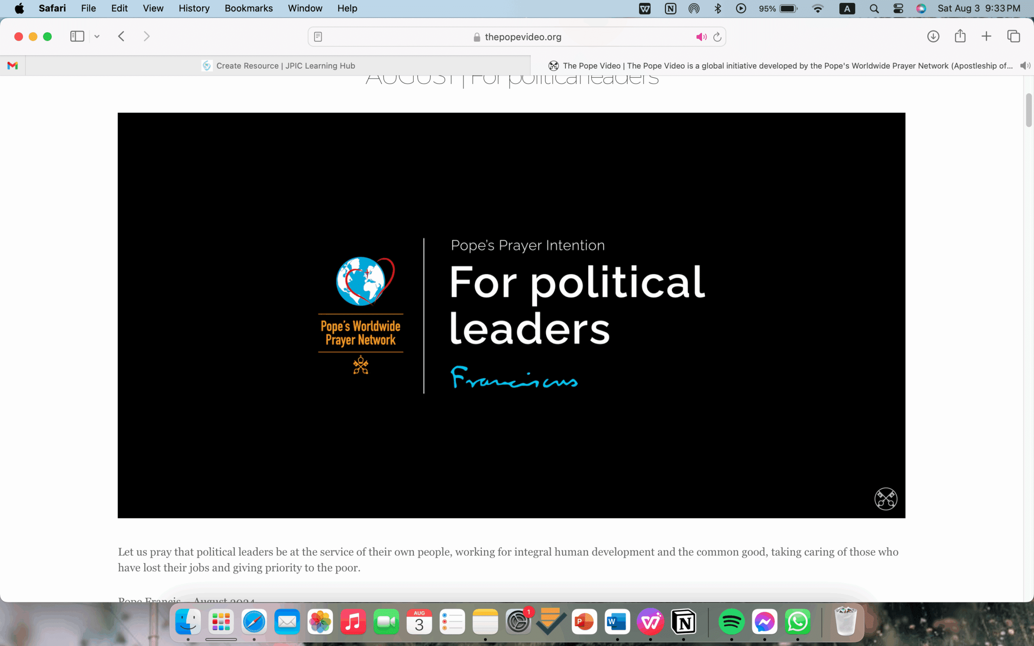Click the Reader view icon in address bar

(318, 37)
